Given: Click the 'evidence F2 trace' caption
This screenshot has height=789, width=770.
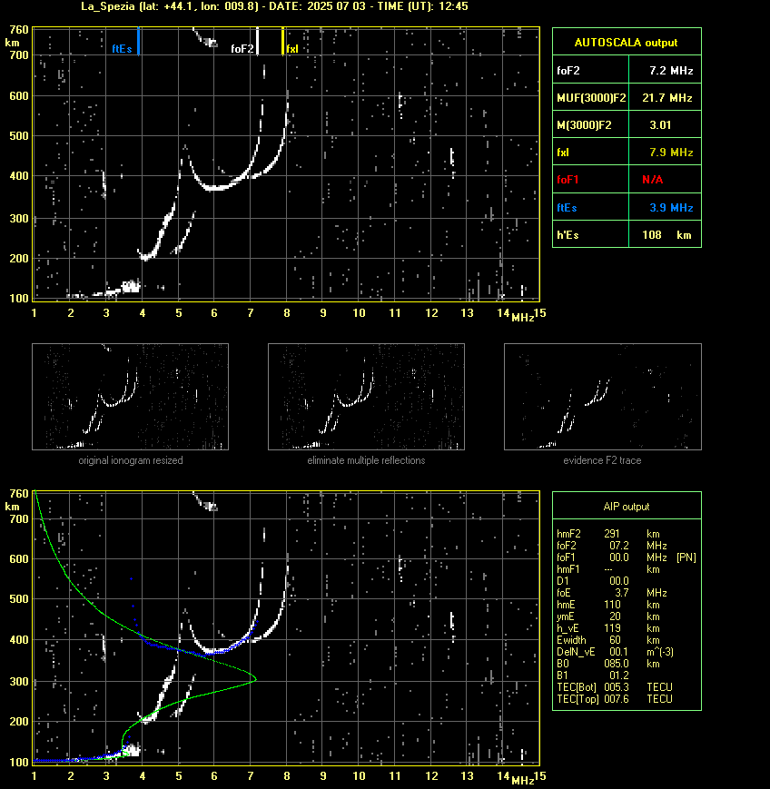Looking at the screenshot, I should (x=602, y=460).
